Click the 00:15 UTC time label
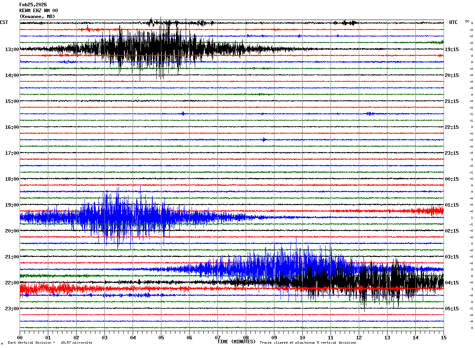475x348 pixels. (452, 179)
